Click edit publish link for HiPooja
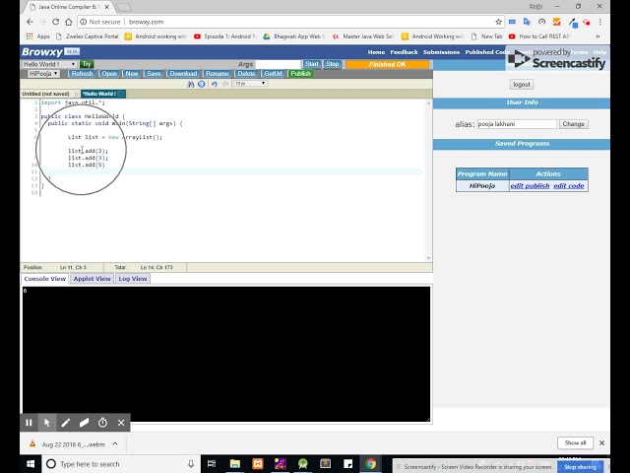Image resolution: width=630 pixels, height=473 pixels. coord(530,186)
